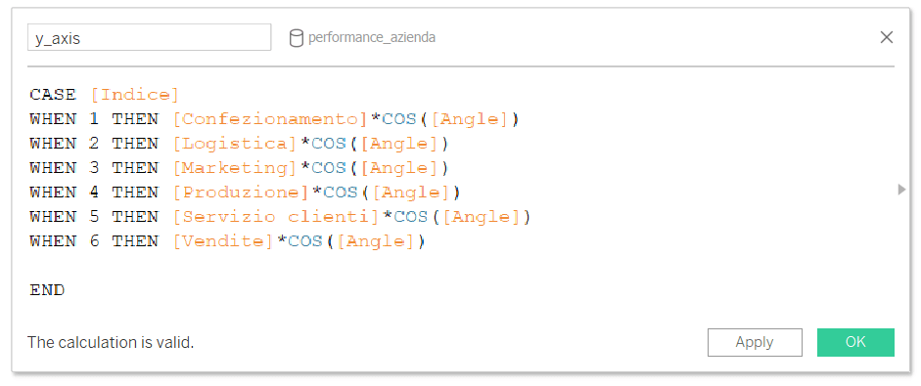Click the Apply button
Image resolution: width=921 pixels, height=386 pixels.
pyautogui.click(x=755, y=342)
